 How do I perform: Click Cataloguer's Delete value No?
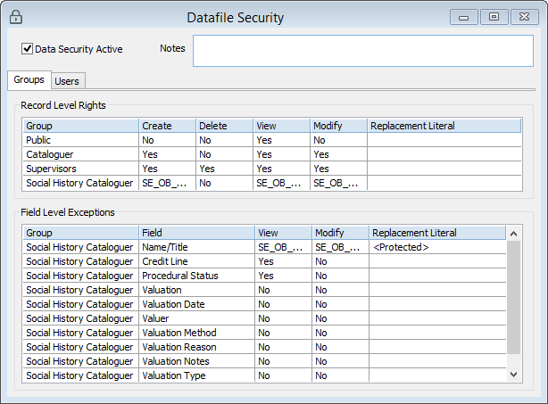point(224,154)
